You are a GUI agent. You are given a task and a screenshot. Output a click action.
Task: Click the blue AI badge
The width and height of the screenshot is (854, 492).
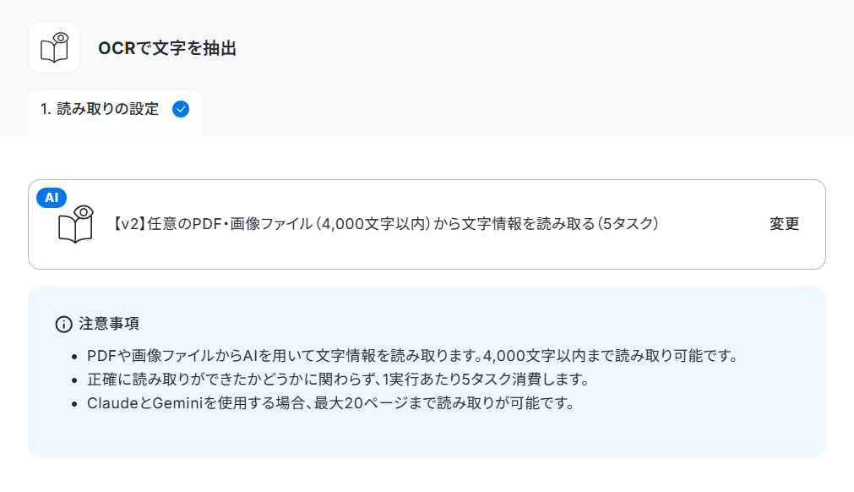pyautogui.click(x=52, y=197)
